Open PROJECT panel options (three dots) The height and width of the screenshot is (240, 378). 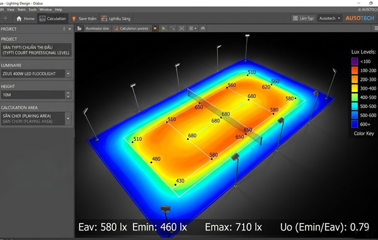pyautogui.click(x=64, y=29)
